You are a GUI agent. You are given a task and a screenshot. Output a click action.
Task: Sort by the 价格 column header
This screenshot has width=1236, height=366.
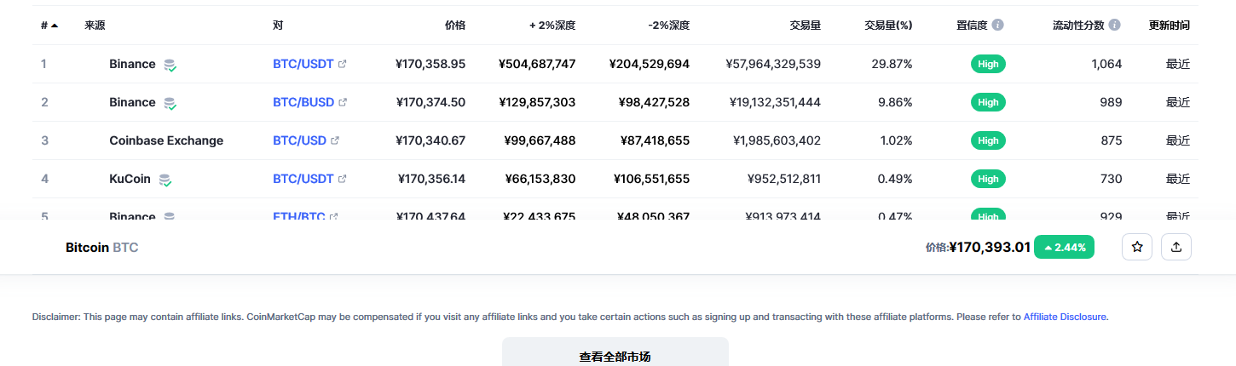(x=455, y=26)
